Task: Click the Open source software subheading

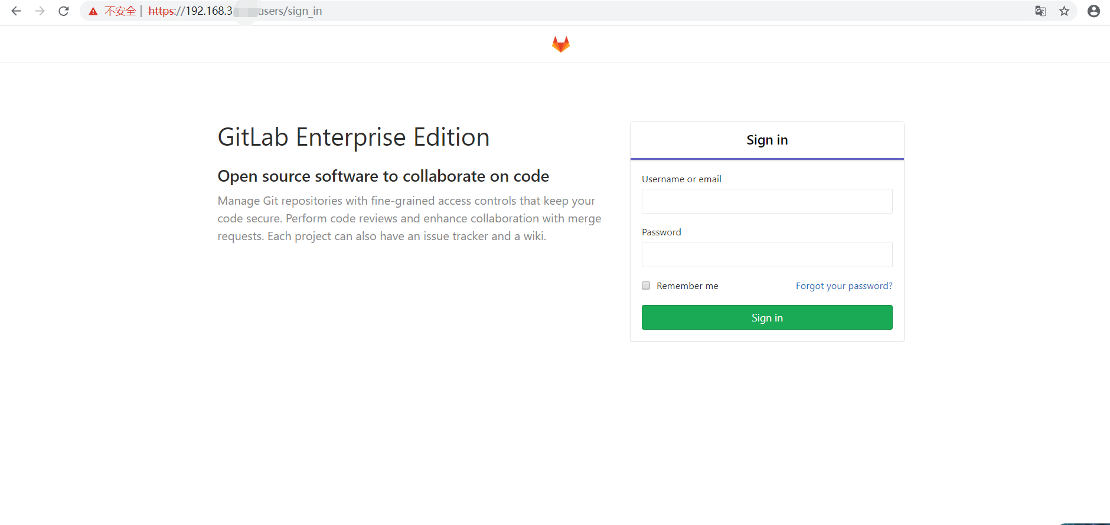Action: click(383, 176)
